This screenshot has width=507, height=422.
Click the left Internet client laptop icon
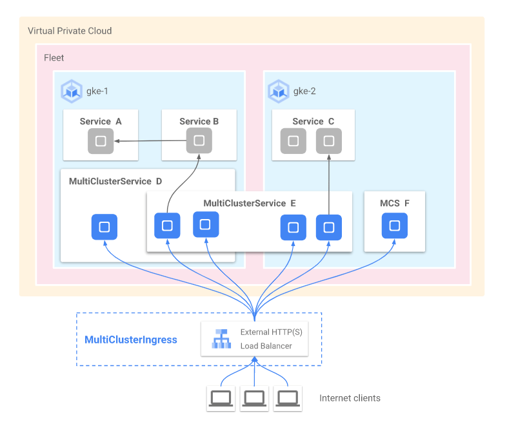[221, 398]
